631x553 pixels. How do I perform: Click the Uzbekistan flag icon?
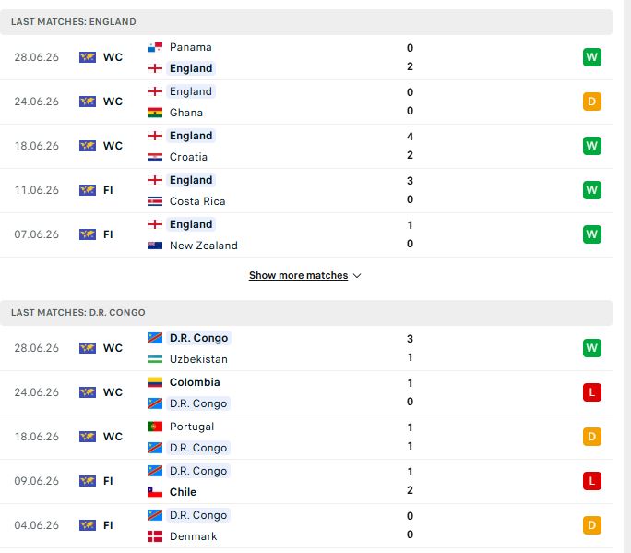click(x=155, y=359)
